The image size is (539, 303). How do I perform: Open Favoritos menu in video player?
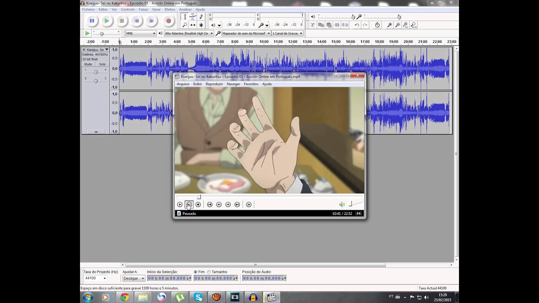coord(251,84)
